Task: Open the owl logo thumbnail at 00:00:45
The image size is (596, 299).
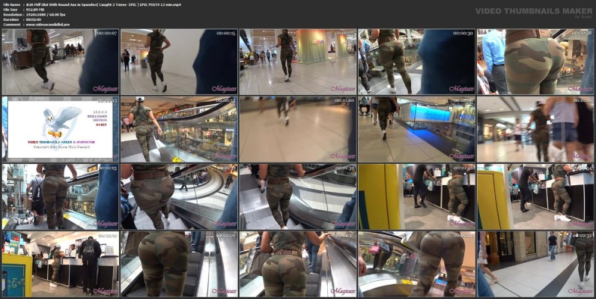Action: point(60,129)
